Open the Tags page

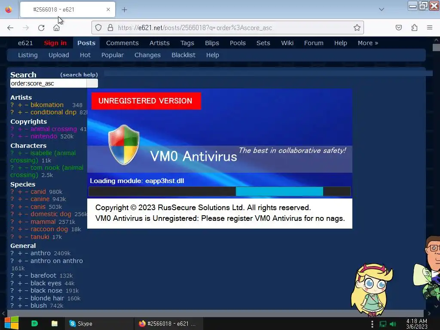pyautogui.click(x=187, y=43)
